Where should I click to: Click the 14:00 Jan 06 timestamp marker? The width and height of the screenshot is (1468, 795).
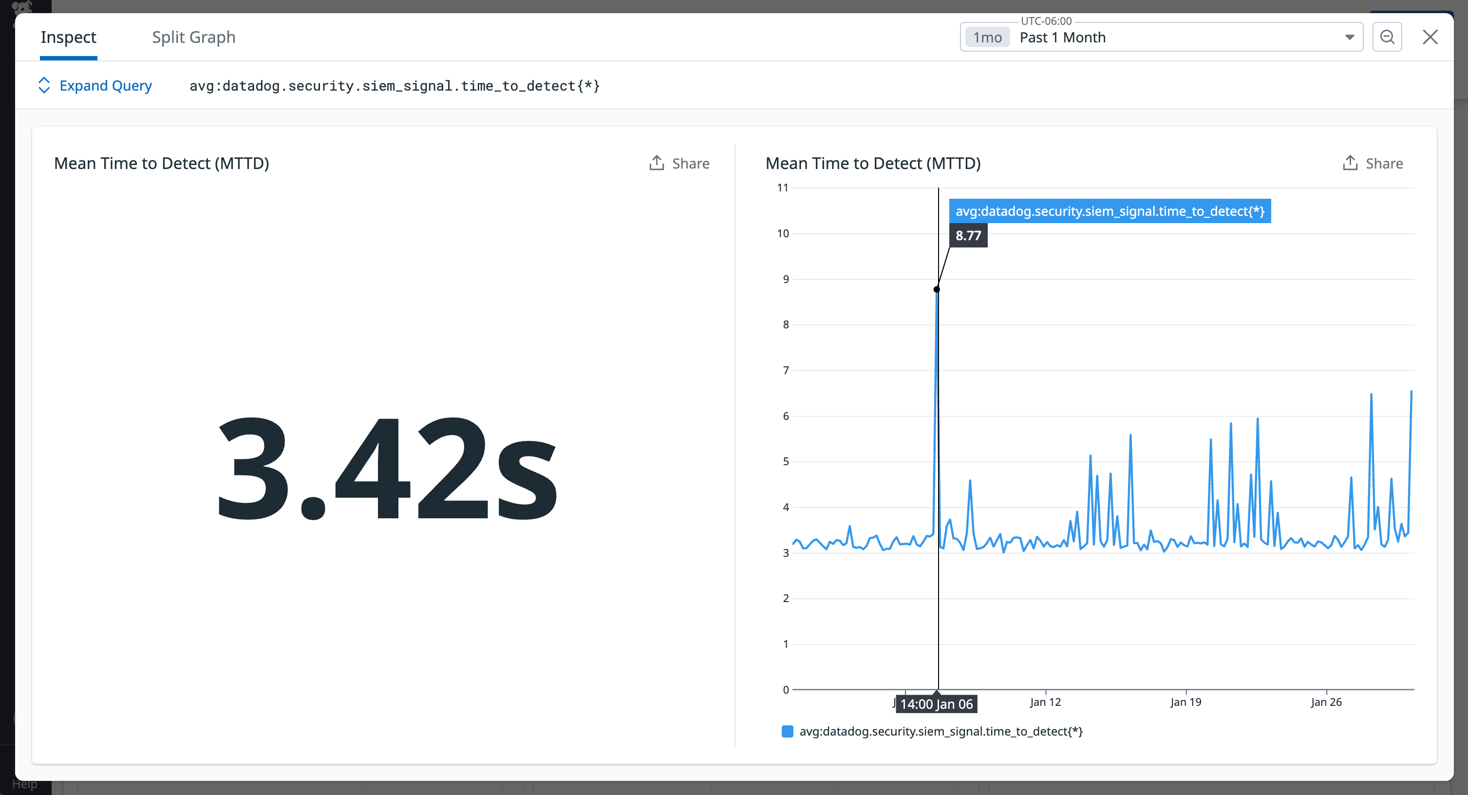(936, 704)
